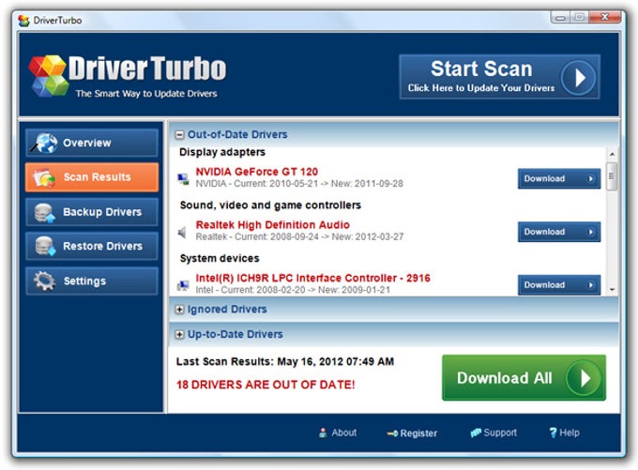
Task: Select Intel(R) ICH9R LPC Interface Controller entry
Action: [312, 279]
